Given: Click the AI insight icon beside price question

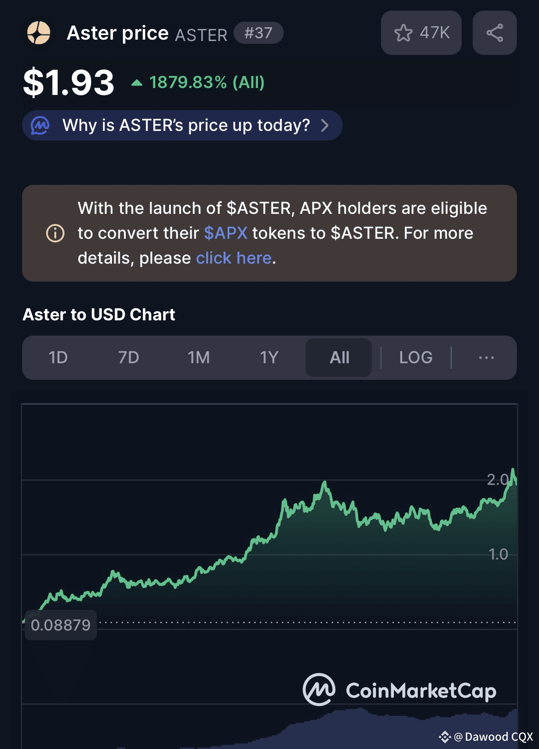Looking at the screenshot, I should tap(40, 125).
